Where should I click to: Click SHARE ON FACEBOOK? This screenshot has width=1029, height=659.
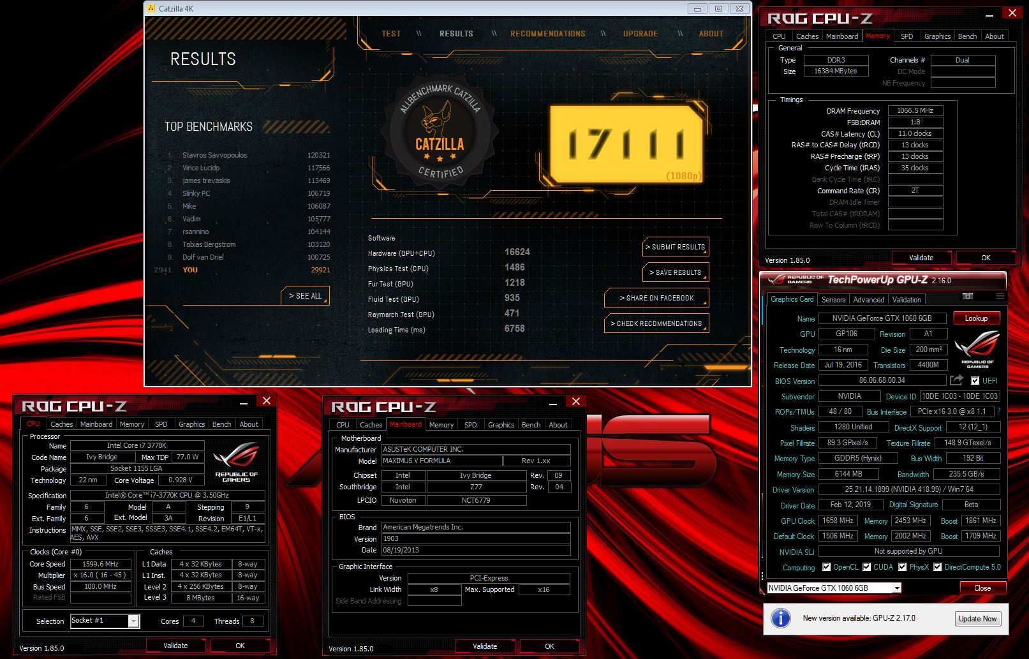click(x=656, y=298)
